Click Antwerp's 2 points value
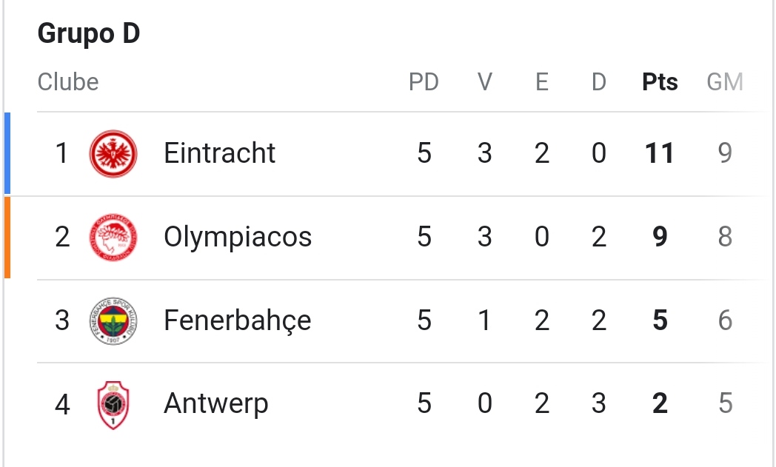Viewport: 776px width, 467px height. coord(660,404)
